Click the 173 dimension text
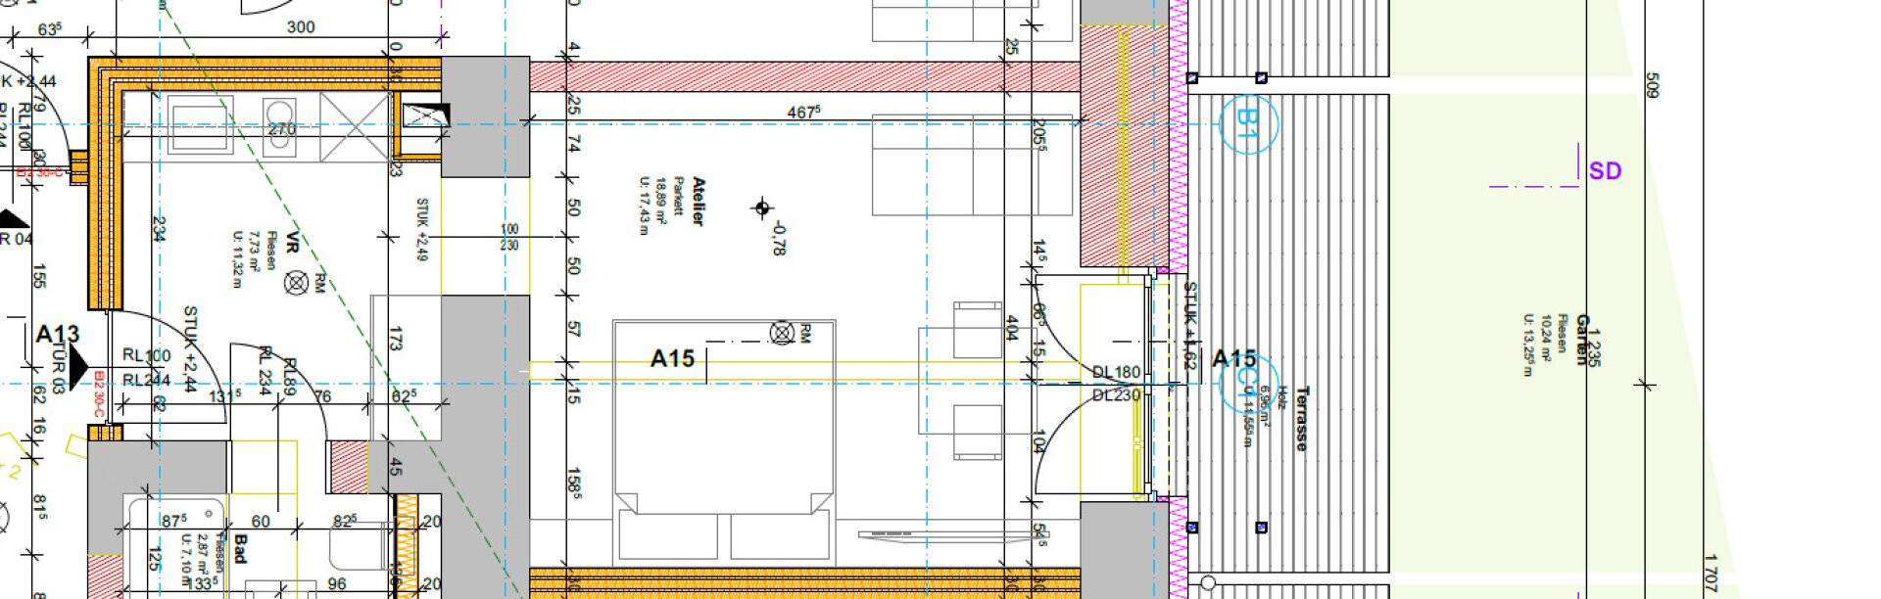This screenshot has width=1881, height=599. 395,339
